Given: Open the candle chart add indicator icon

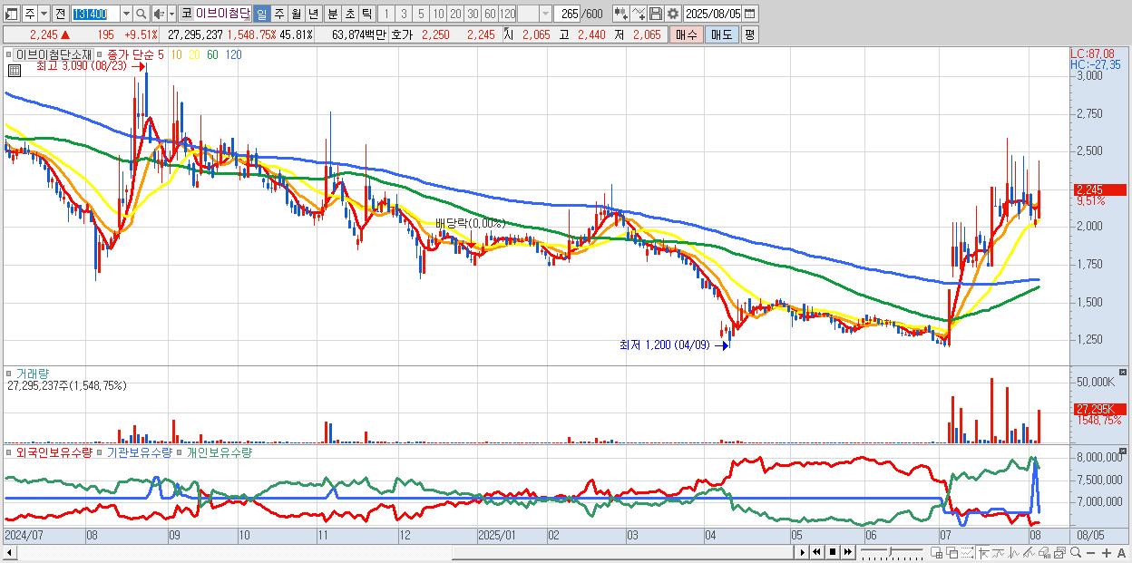Looking at the screenshot, I should (x=621, y=14).
